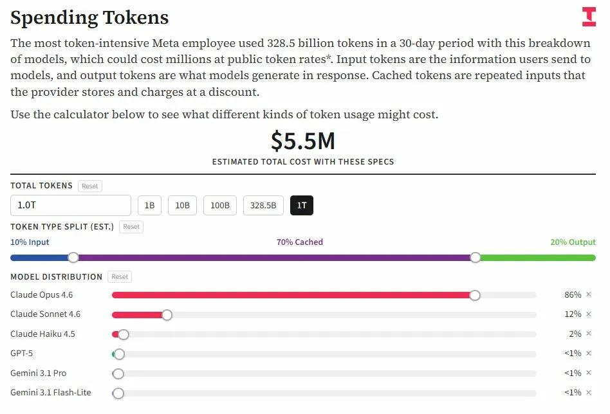Choose the 328.5B tokens preset
The height and width of the screenshot is (414, 610).
point(263,206)
